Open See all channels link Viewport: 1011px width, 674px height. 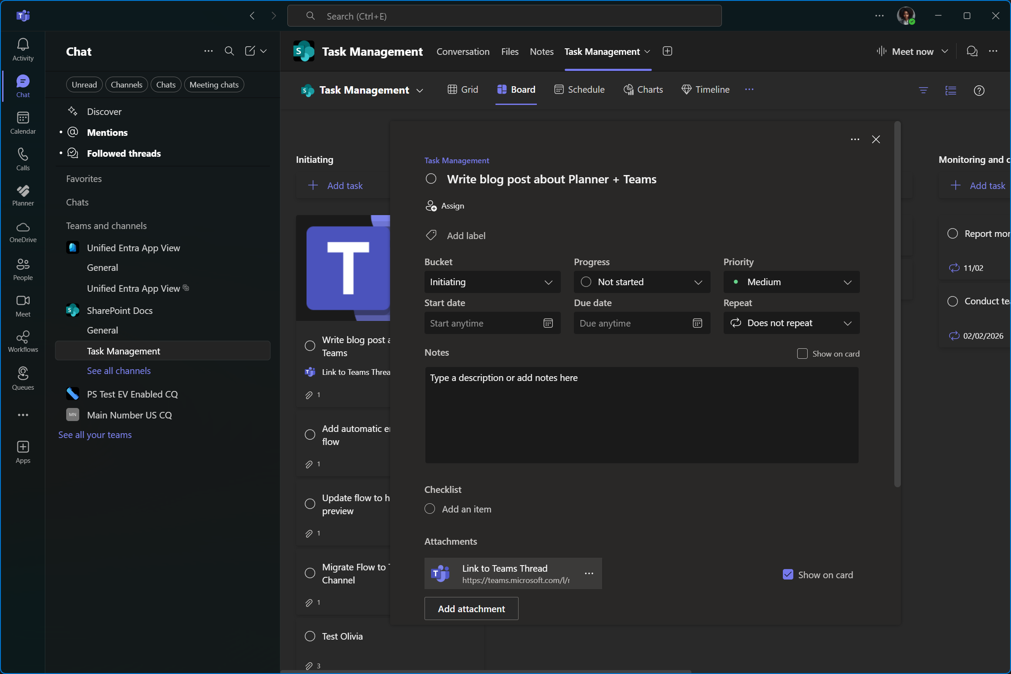(119, 371)
